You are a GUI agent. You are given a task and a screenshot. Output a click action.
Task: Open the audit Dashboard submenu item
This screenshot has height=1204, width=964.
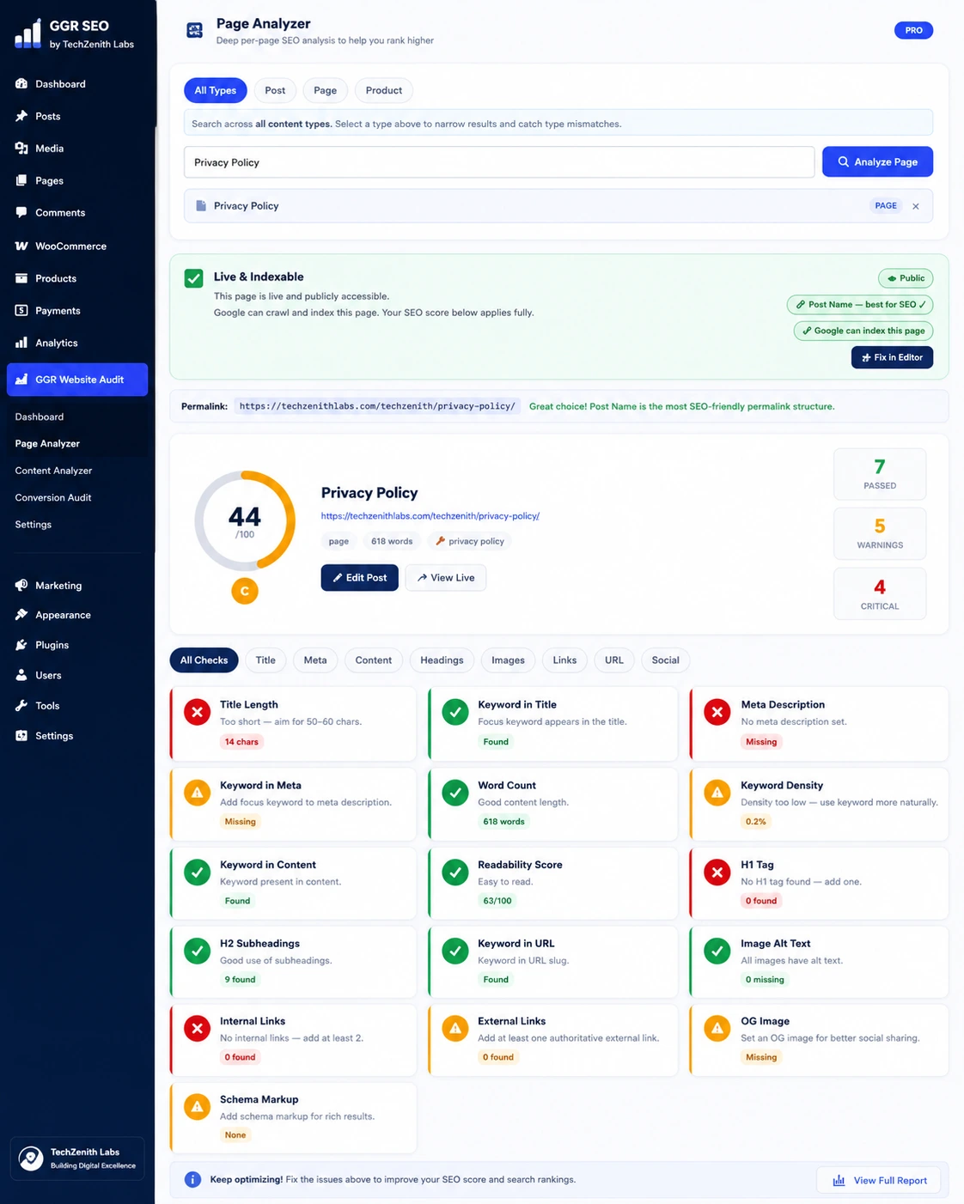[x=40, y=417]
